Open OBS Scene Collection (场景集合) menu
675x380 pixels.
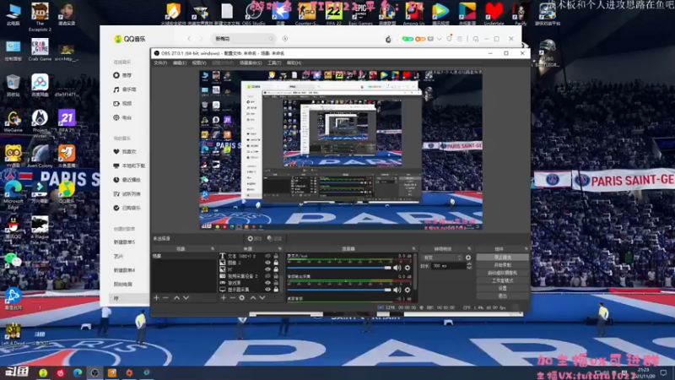[251, 62]
